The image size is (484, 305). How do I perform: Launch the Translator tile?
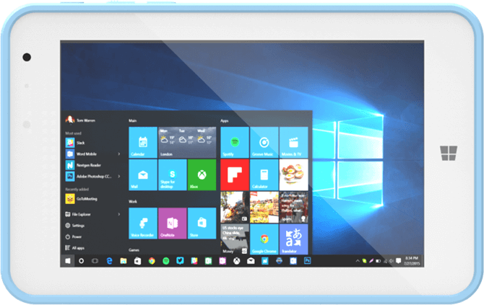(293, 239)
